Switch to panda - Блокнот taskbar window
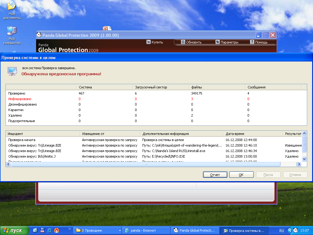313x235 pixels. coord(146,231)
